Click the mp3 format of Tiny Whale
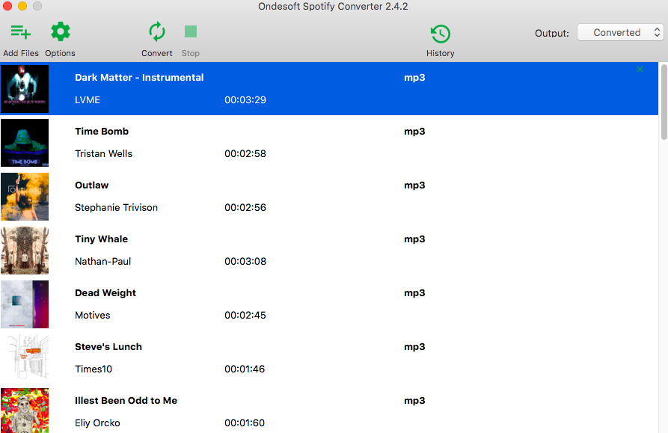 (x=414, y=239)
